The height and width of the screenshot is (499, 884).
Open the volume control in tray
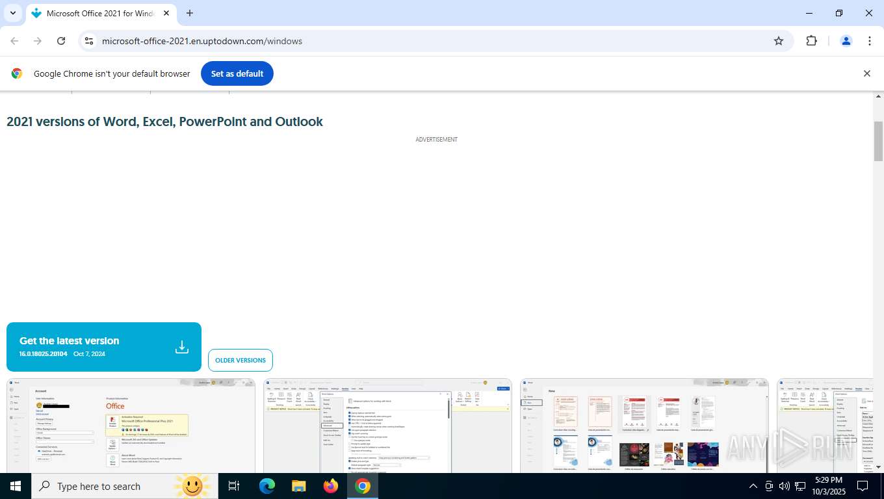[x=785, y=486]
